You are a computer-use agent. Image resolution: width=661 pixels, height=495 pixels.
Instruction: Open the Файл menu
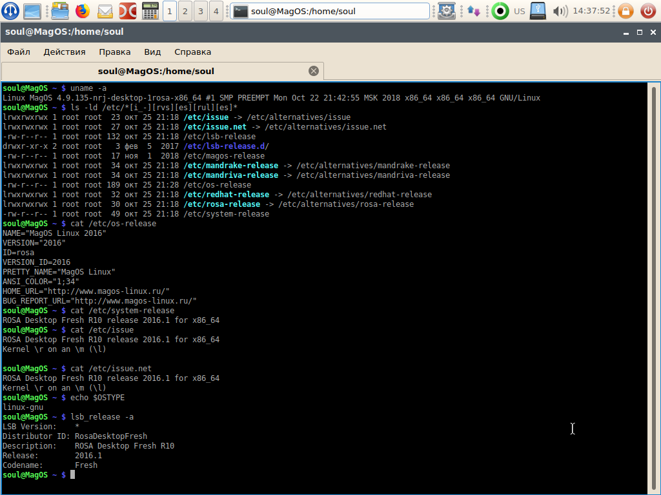pyautogui.click(x=19, y=52)
